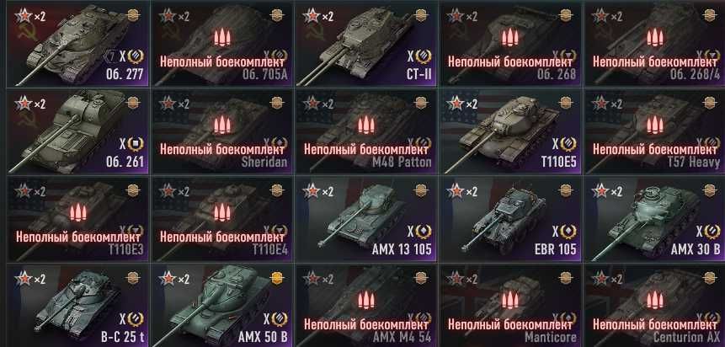Click the shells icon on AMX M4 54
Viewport: 725px width, 347px height.
click(366, 301)
